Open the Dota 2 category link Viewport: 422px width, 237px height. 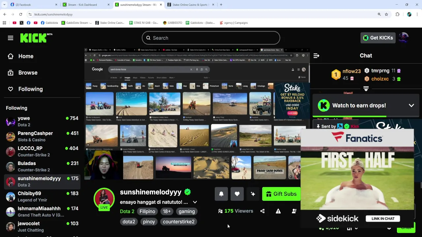tap(127, 211)
